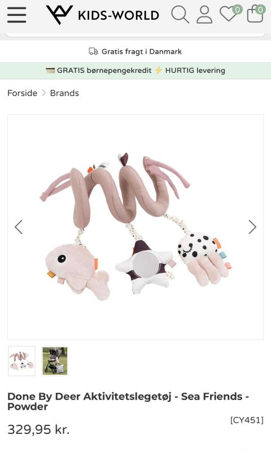This screenshot has height=452, width=271.
Task: Click the main product image
Action: pyautogui.click(x=135, y=227)
